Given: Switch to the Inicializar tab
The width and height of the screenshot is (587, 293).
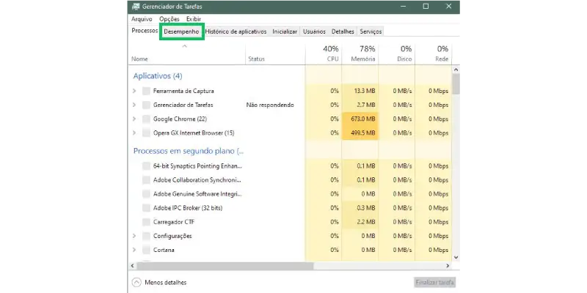Looking at the screenshot, I should [285, 31].
